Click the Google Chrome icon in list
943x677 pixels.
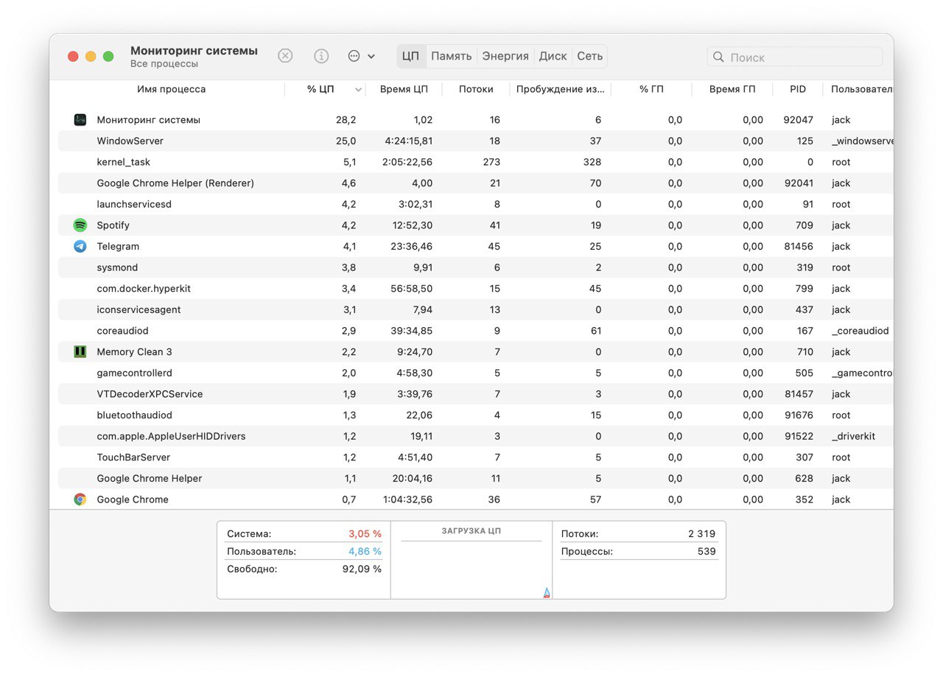[80, 499]
